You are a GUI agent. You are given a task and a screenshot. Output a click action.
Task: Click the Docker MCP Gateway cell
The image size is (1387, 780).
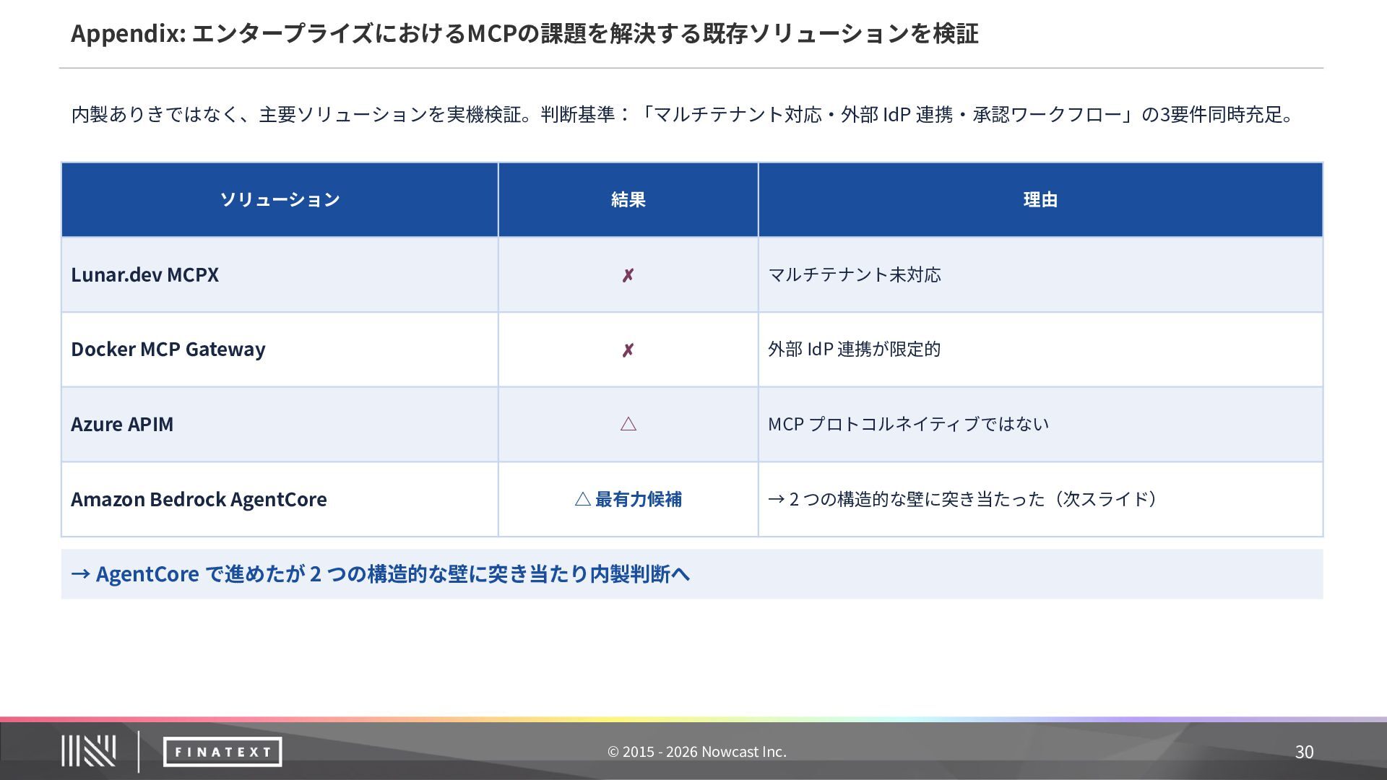point(168,350)
